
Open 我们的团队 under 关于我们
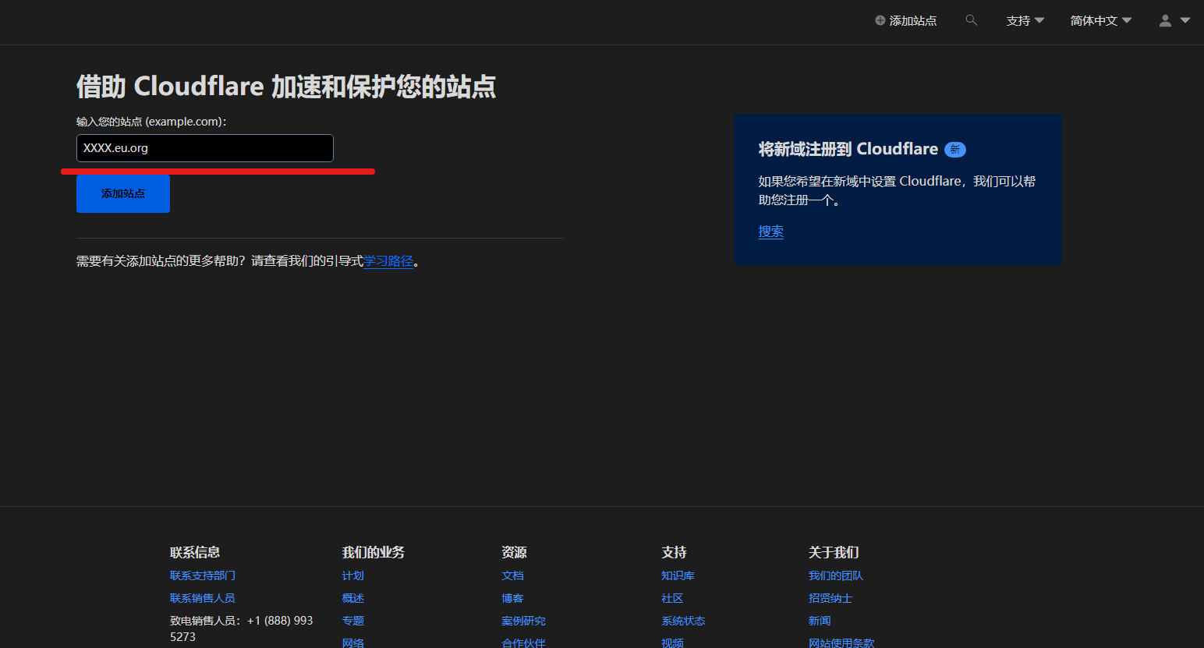pyautogui.click(x=836, y=575)
